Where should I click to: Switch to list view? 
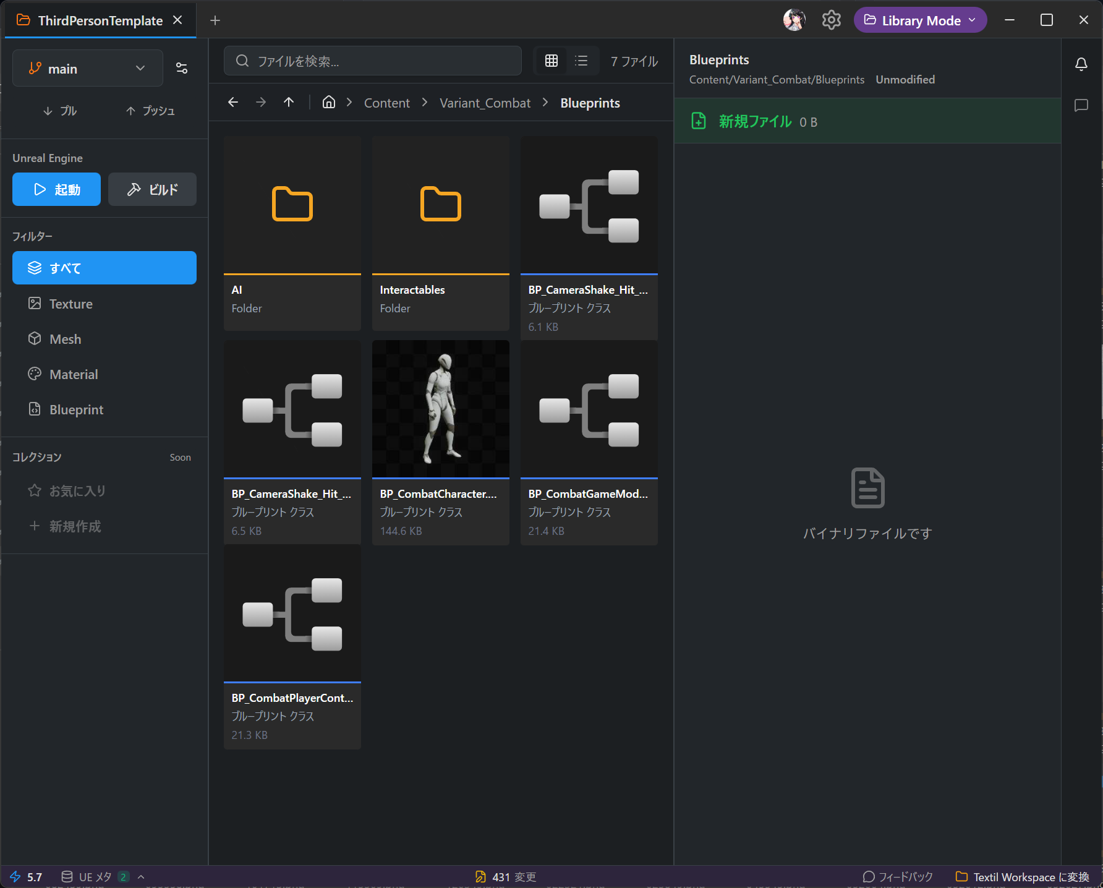coord(581,61)
